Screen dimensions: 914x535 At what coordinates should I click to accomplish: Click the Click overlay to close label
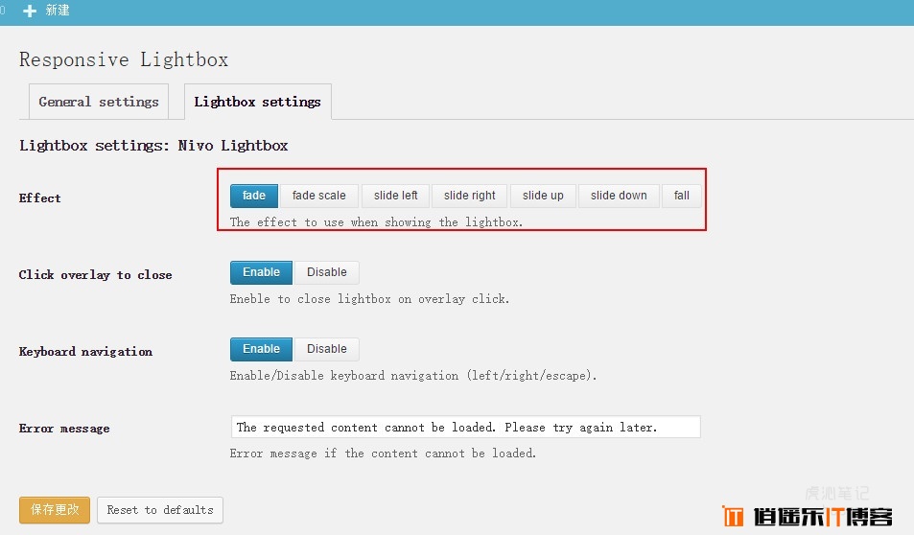(x=95, y=275)
